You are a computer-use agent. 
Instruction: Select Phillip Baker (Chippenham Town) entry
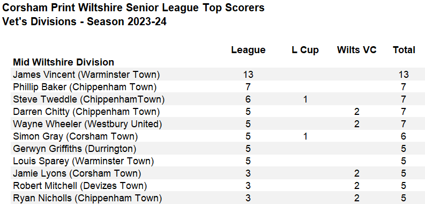click(85, 87)
